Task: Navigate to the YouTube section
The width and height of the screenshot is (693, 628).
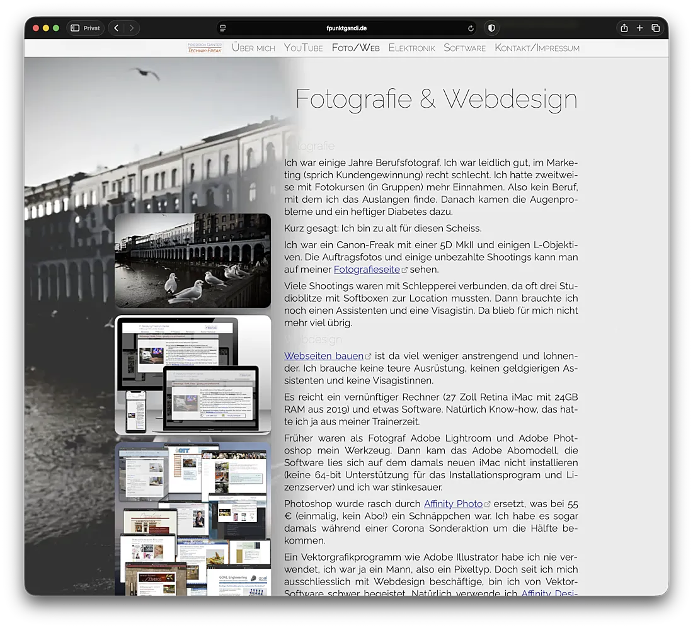Action: pos(303,48)
